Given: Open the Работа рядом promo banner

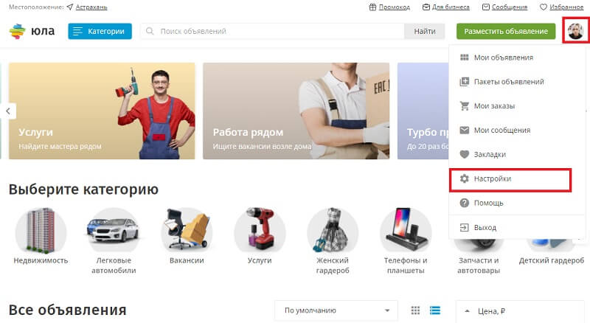Looking at the screenshot, I should [x=296, y=111].
